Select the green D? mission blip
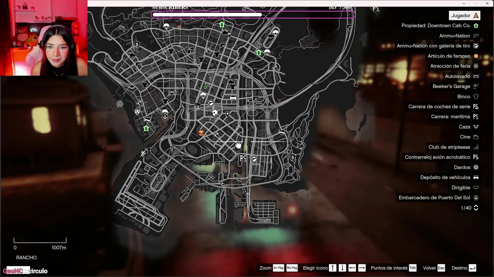Image resolution: width=494 pixels, height=277 pixels. 206,87
